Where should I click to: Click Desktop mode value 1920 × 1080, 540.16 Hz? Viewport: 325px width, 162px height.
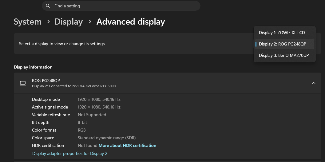[99, 99]
